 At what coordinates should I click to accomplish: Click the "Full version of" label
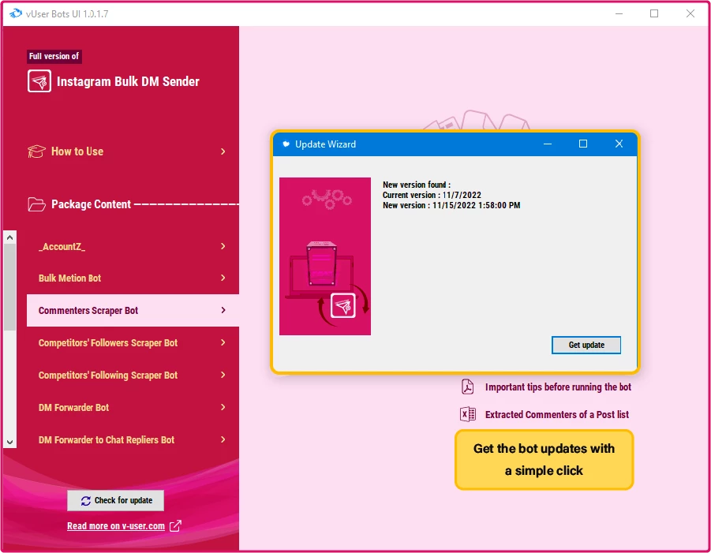[x=54, y=56]
